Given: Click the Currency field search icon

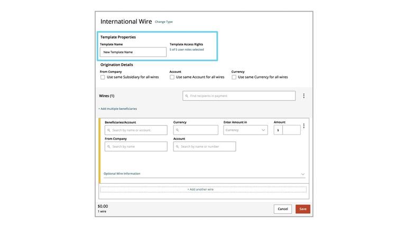Looking at the screenshot, I should 178,130.
